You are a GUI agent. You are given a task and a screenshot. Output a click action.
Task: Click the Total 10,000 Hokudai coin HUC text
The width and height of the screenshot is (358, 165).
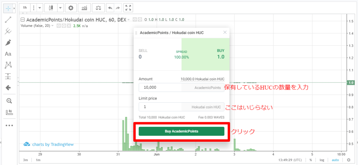[x=162, y=118]
